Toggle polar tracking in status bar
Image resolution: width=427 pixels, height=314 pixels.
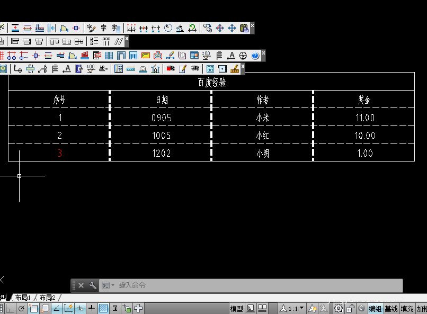point(22,308)
